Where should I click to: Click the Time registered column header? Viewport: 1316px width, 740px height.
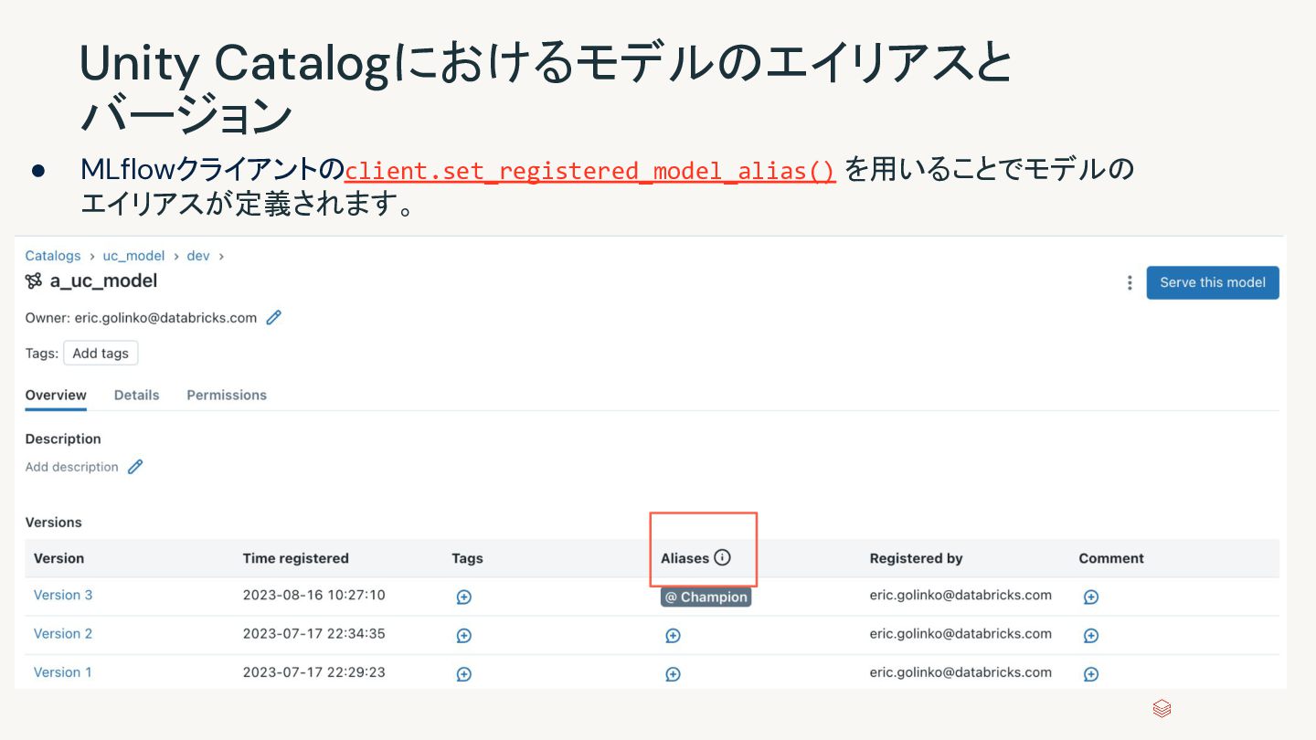click(296, 558)
